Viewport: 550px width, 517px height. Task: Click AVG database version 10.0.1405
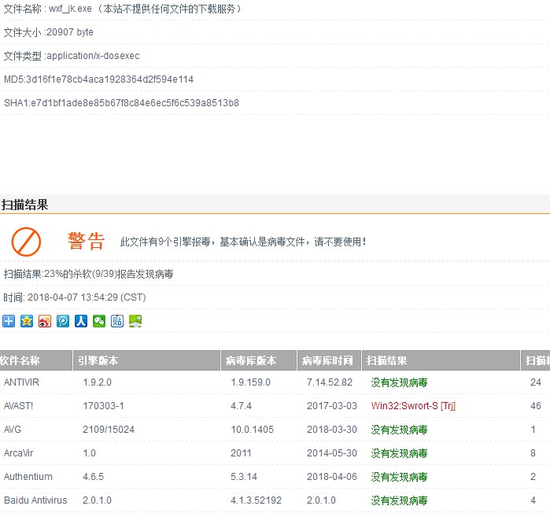coord(252,430)
